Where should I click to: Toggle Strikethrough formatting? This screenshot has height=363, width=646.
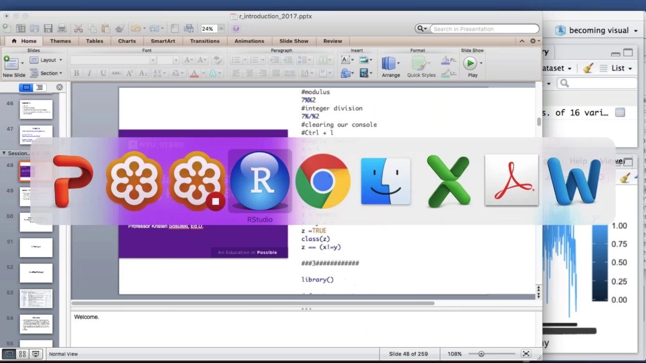tap(116, 73)
